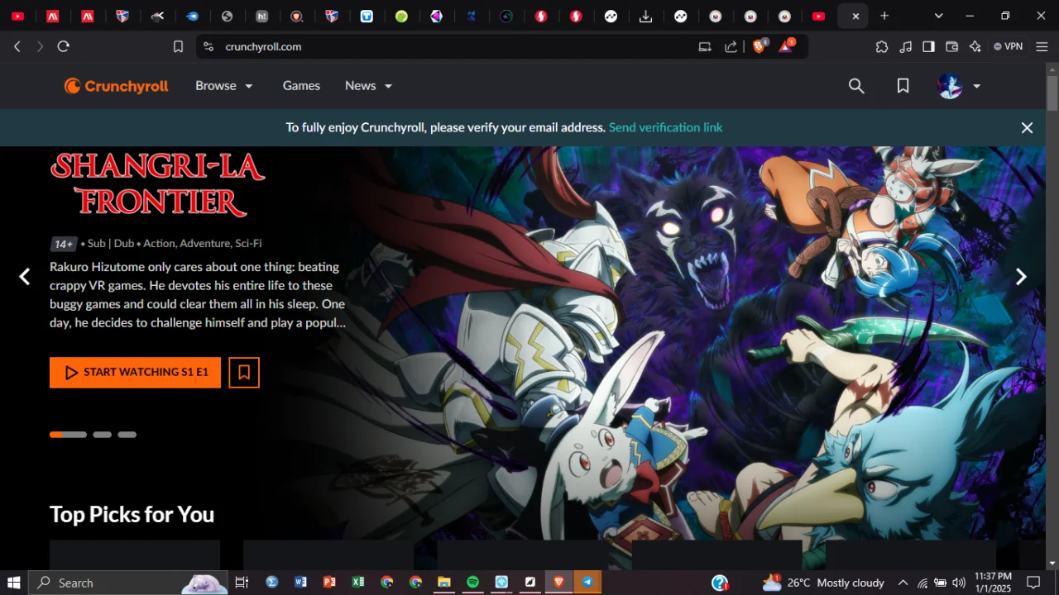Screen dimensions: 1059x595
Task: Open the profile avatar account menu
Action: (x=960, y=86)
